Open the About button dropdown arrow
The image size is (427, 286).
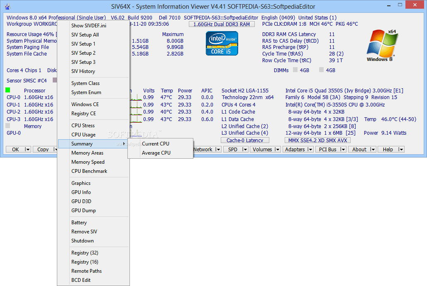[x=373, y=149]
